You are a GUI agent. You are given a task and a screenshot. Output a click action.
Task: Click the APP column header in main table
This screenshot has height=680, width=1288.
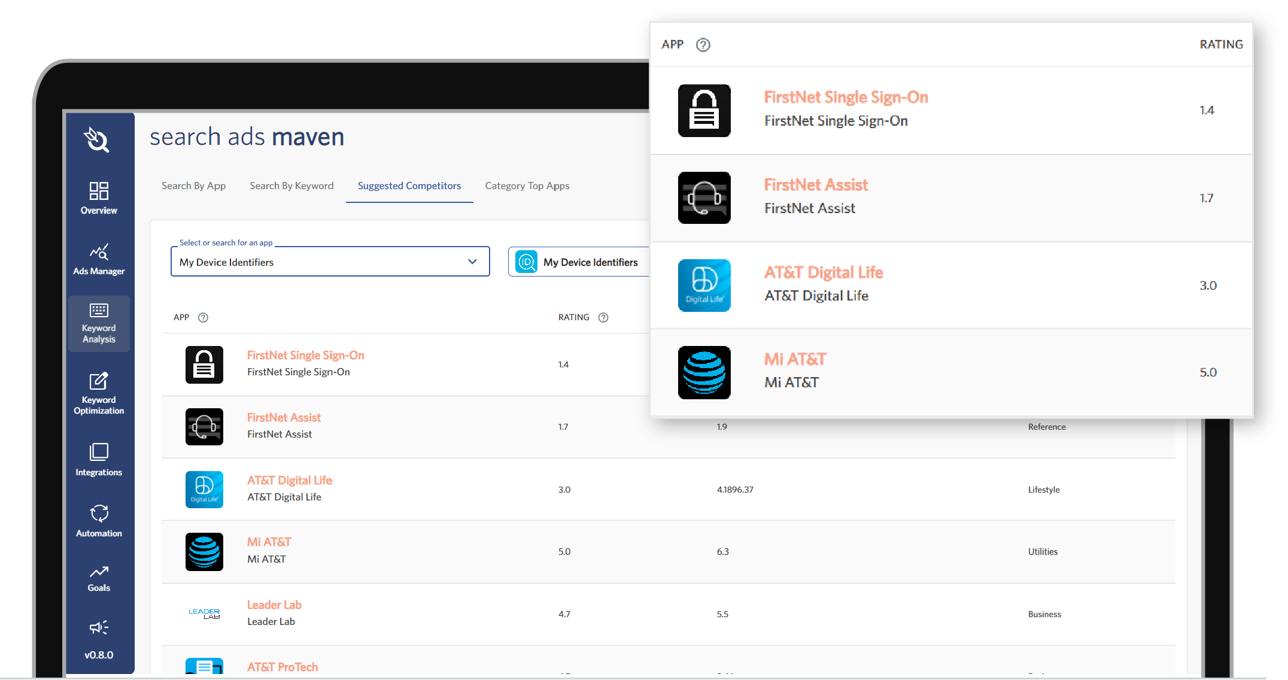tap(181, 317)
